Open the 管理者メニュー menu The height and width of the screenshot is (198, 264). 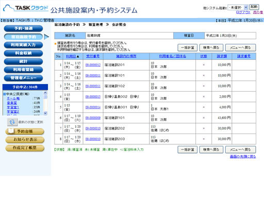pos(23,78)
